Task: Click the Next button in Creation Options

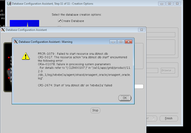Action: (x=152, y=118)
